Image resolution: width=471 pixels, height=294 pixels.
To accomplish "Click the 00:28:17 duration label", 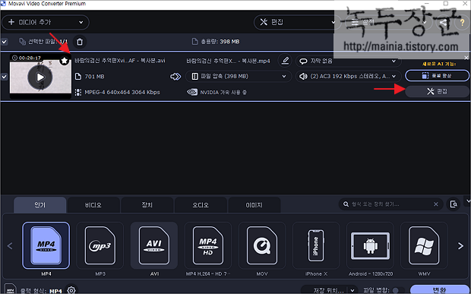I will (x=30, y=58).
